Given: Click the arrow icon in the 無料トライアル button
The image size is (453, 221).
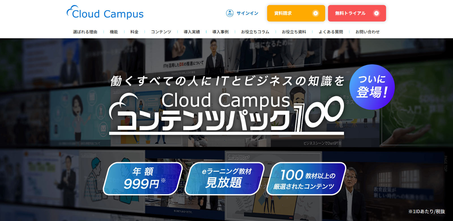Looking at the screenshot, I should point(376,13).
